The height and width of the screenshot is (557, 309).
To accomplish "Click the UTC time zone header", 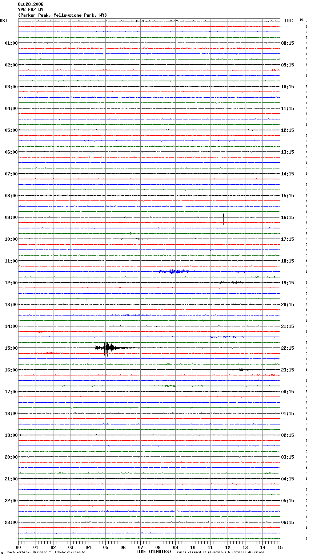I will point(289,21).
